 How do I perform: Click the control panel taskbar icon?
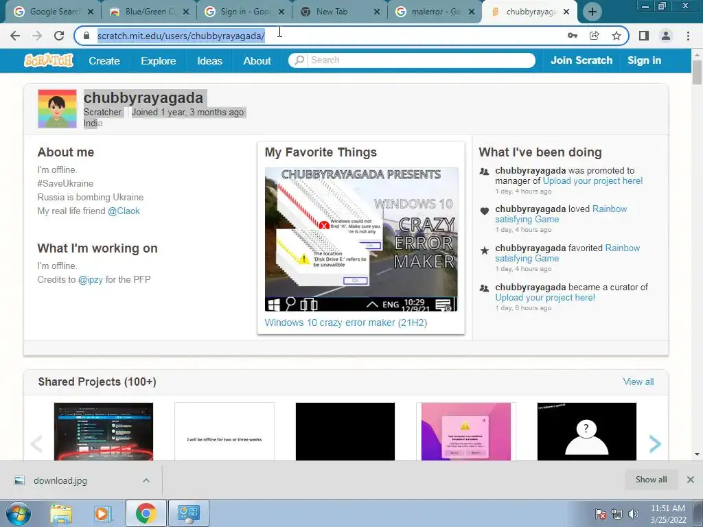pyautogui.click(x=188, y=513)
